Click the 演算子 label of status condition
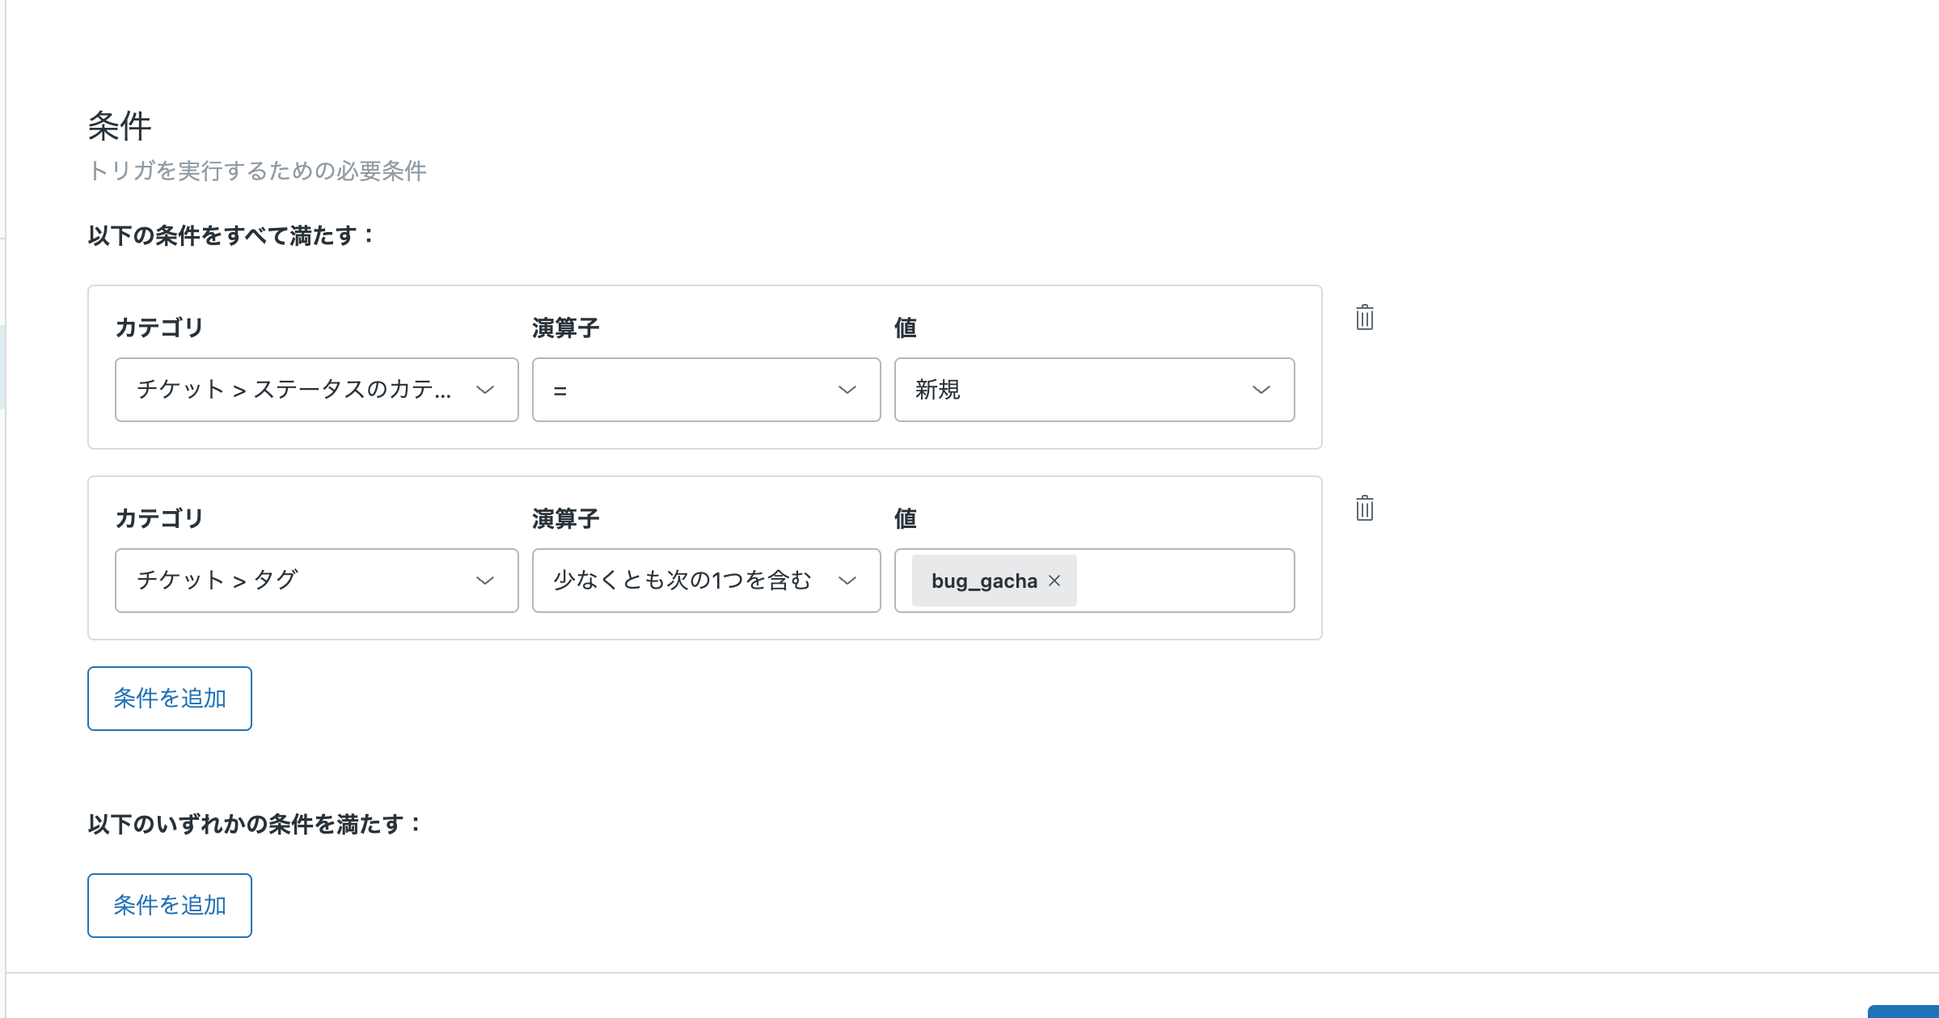 click(x=565, y=327)
